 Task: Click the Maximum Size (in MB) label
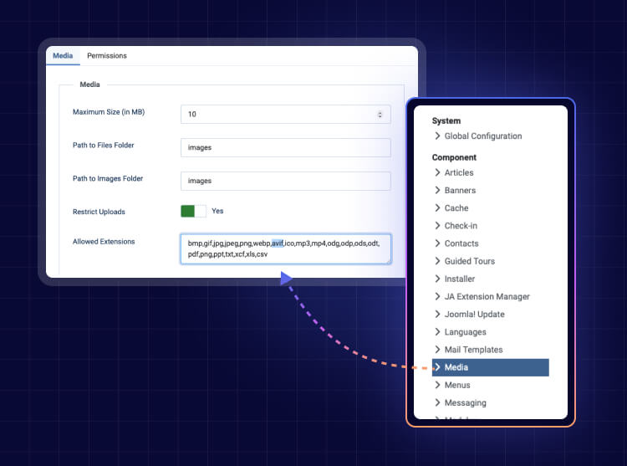coord(109,112)
